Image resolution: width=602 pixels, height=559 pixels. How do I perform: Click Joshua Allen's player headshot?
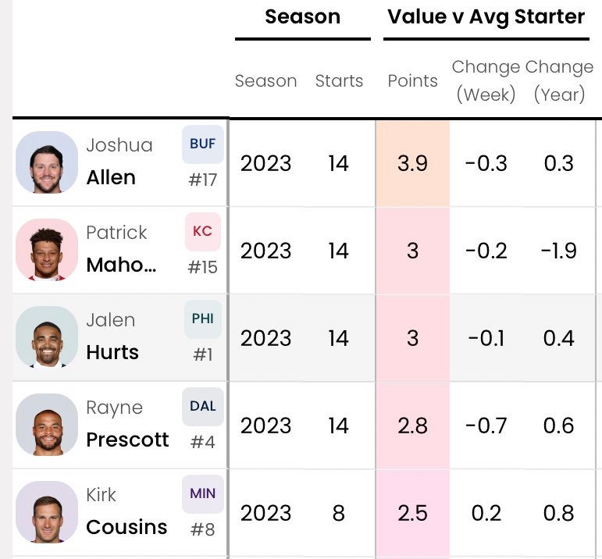47,162
